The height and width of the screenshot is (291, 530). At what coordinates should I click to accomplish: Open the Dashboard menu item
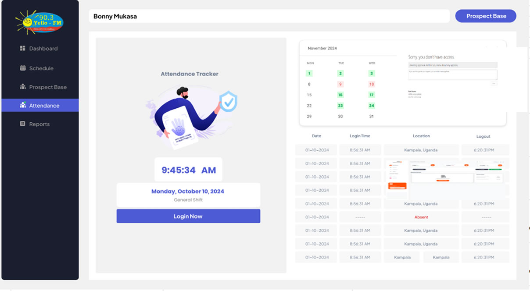(x=43, y=49)
